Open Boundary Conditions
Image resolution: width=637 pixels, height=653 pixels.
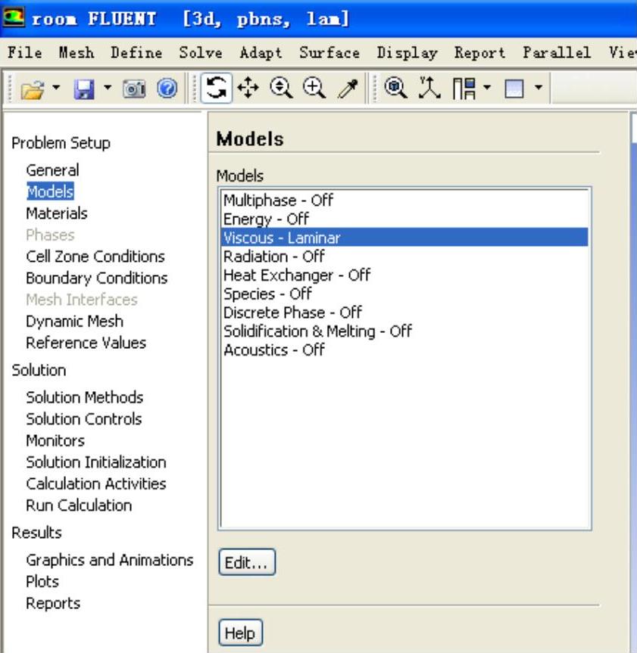coord(97,278)
